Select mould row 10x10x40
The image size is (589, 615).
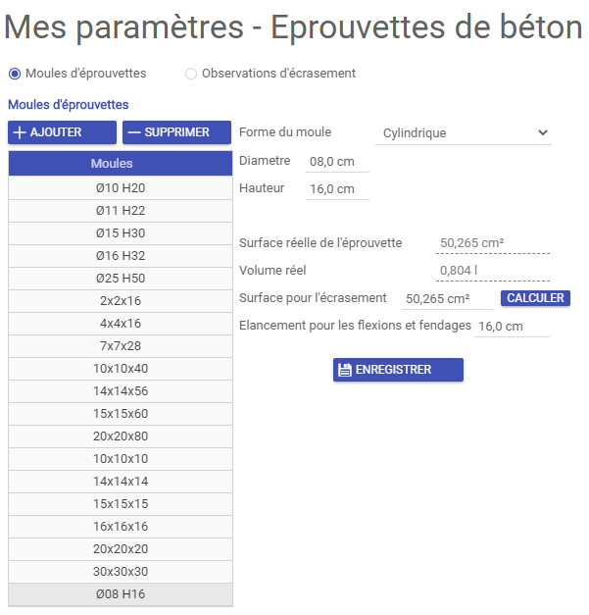click(121, 368)
